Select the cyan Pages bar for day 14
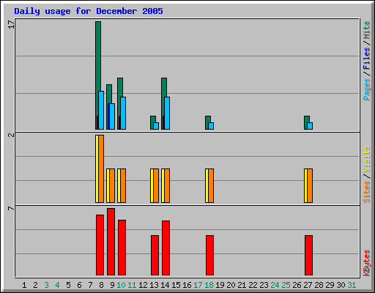 [x=167, y=113]
